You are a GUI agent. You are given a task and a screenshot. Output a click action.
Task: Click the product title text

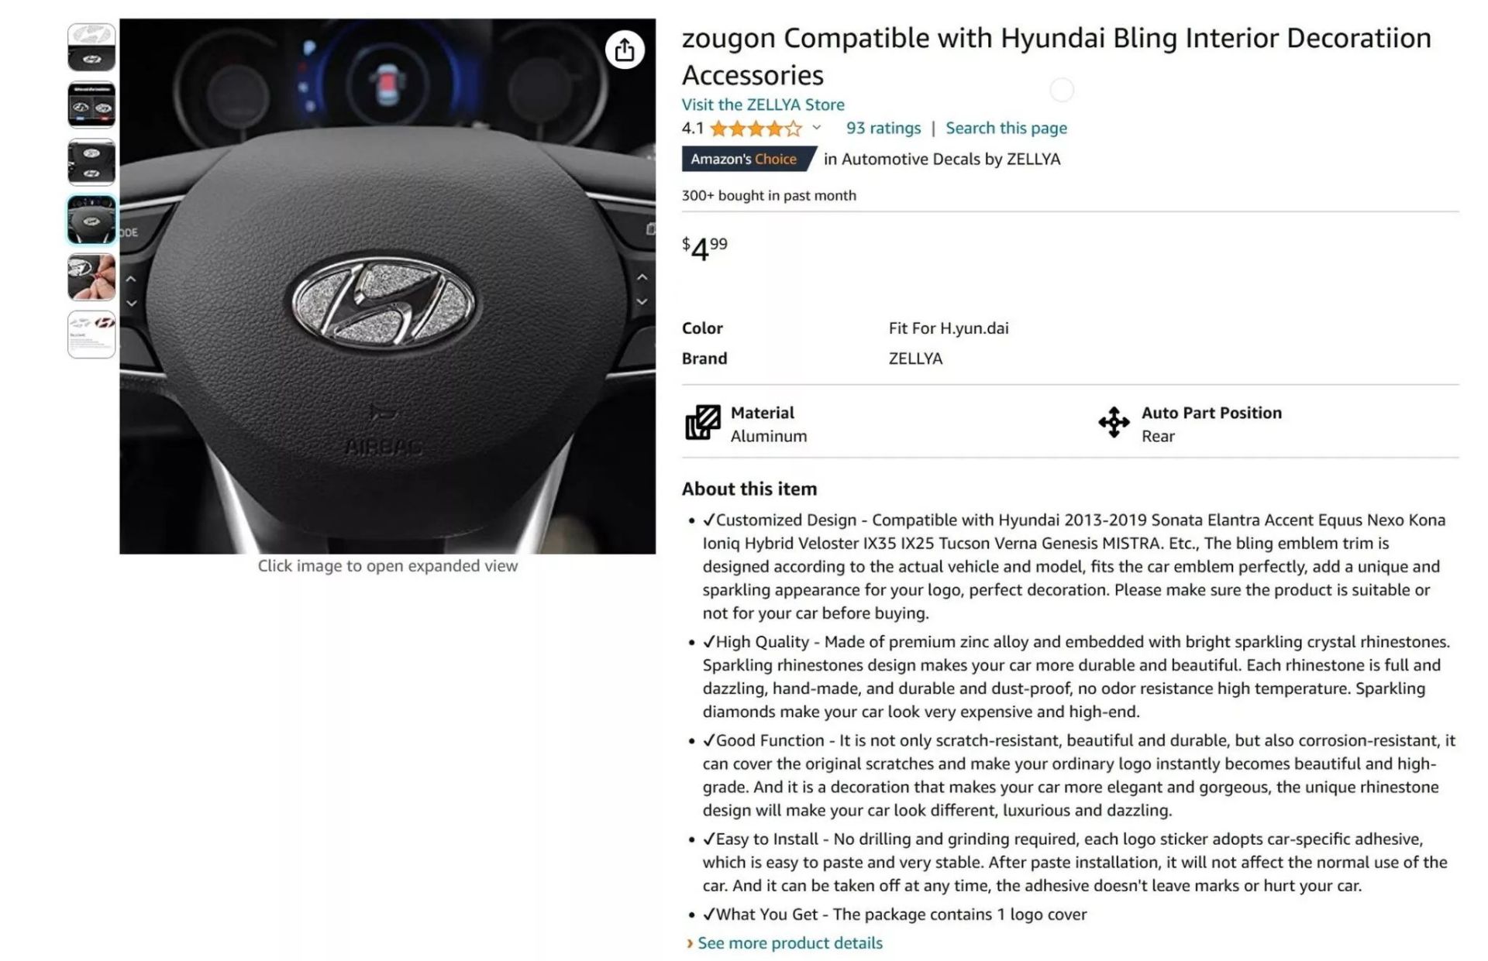pos(1056,57)
